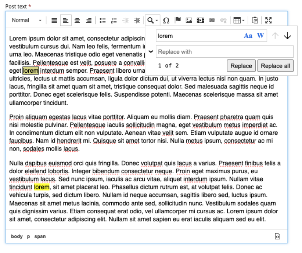The height and width of the screenshot is (253, 302).
Task: Insert a bulleted list
Action: click(103, 20)
